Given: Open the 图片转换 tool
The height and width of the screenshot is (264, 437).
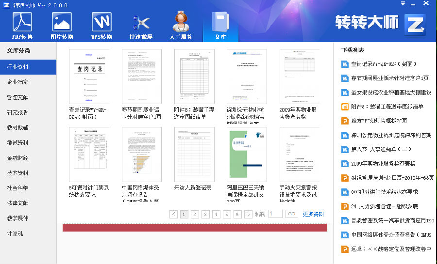Looking at the screenshot, I should (62, 26).
